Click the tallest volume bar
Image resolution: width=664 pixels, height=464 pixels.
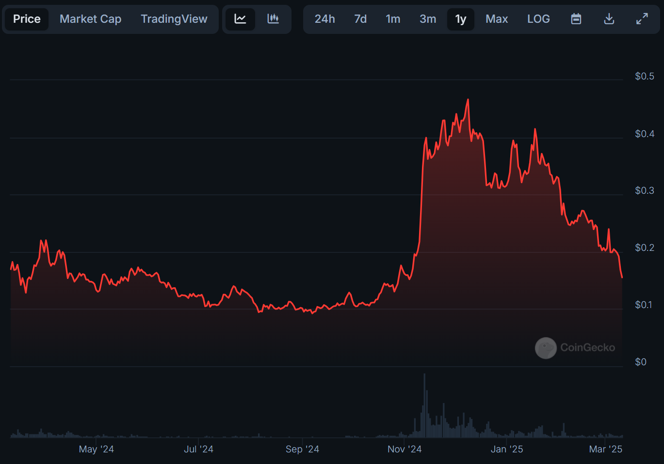pyautogui.click(x=424, y=405)
